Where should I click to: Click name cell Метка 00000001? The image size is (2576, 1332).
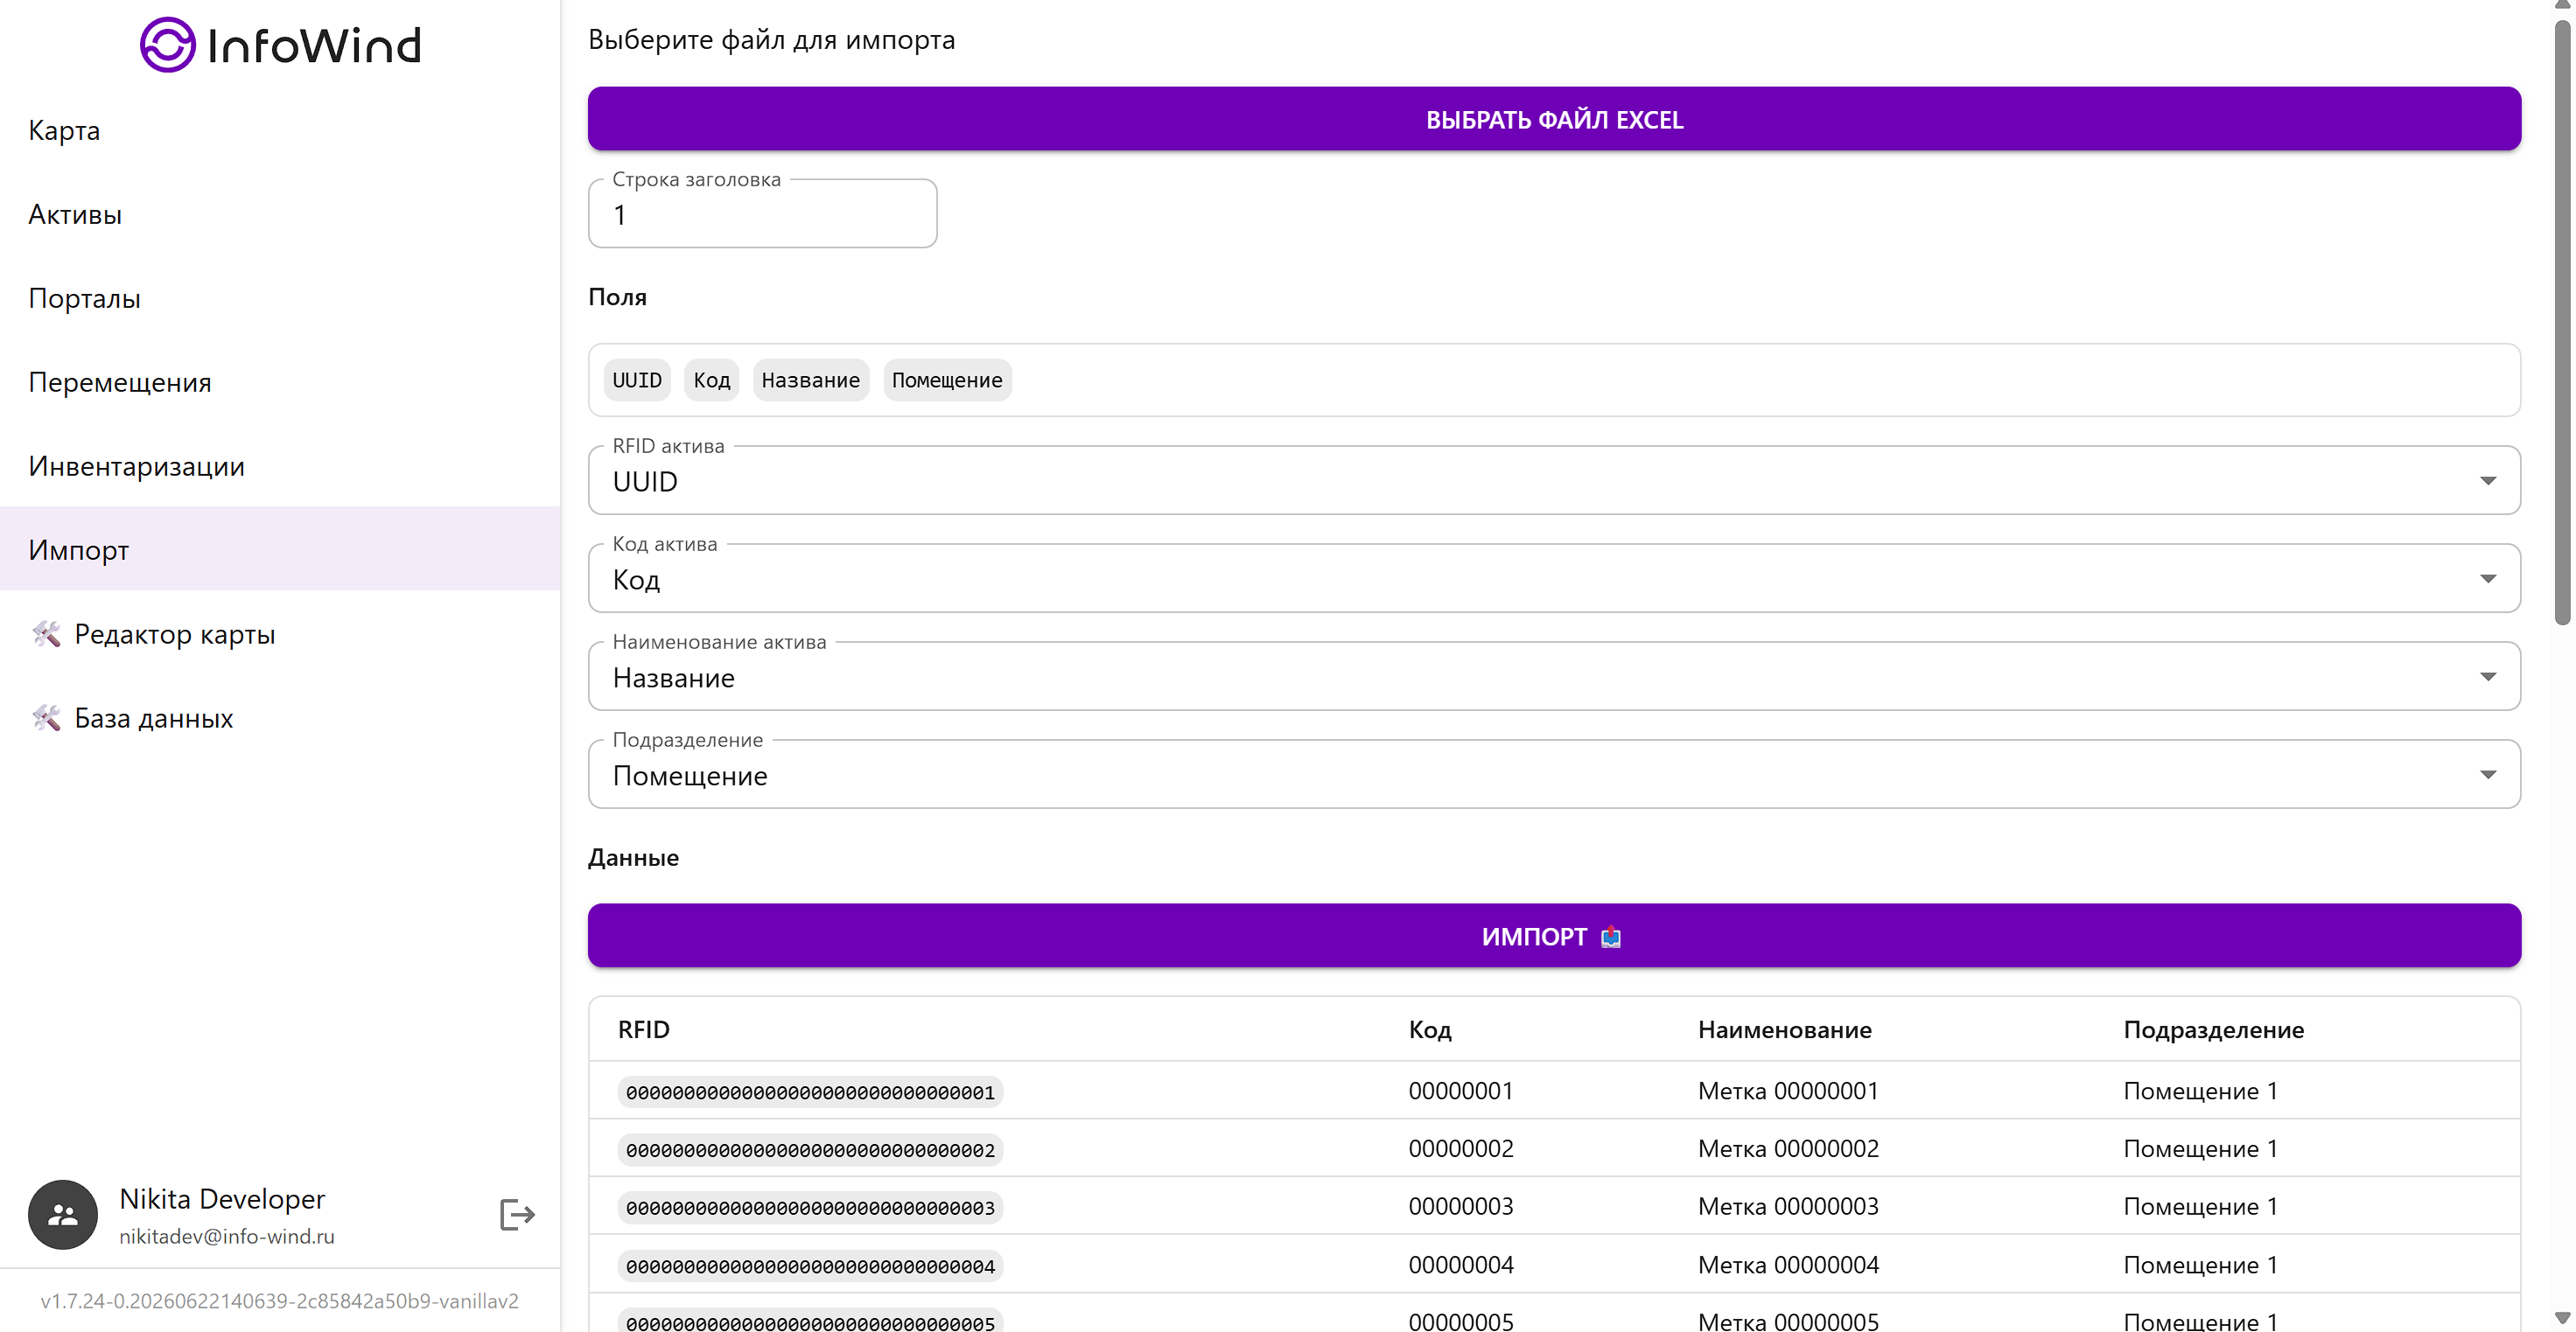tap(1788, 1091)
